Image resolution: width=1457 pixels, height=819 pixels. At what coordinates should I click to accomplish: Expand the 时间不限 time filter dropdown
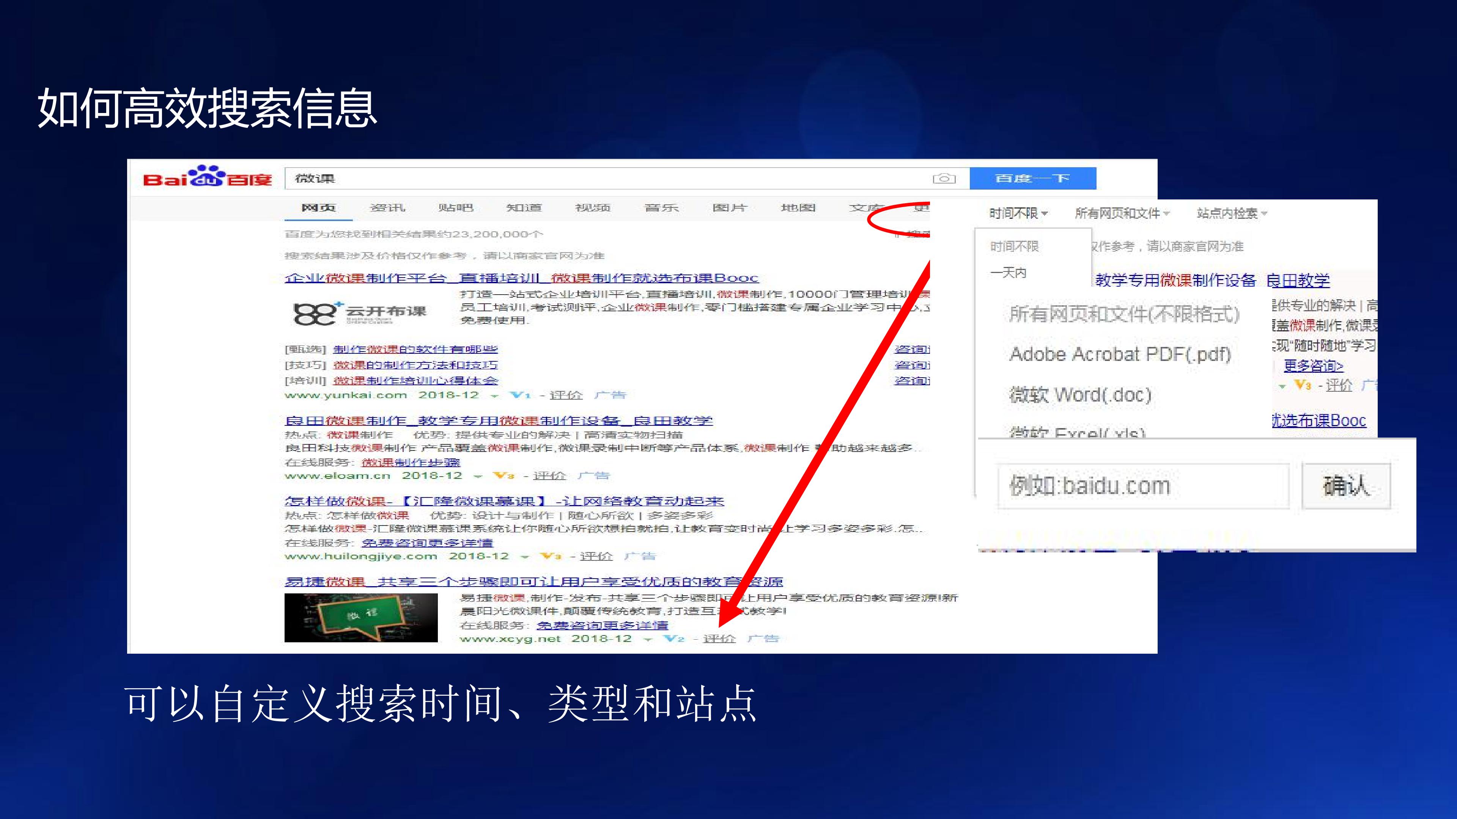tap(1018, 213)
